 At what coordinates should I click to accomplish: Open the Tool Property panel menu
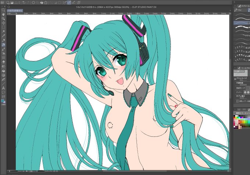click(x=235, y=68)
